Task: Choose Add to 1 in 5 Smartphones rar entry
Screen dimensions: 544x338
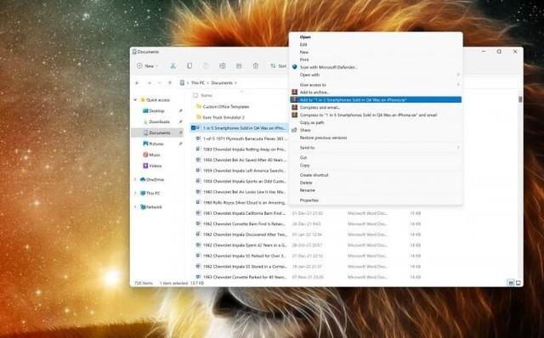Action: click(376, 100)
